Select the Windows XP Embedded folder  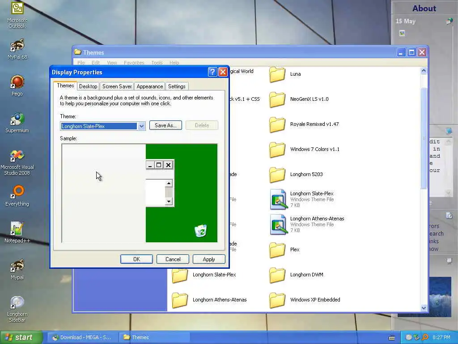[305, 300]
